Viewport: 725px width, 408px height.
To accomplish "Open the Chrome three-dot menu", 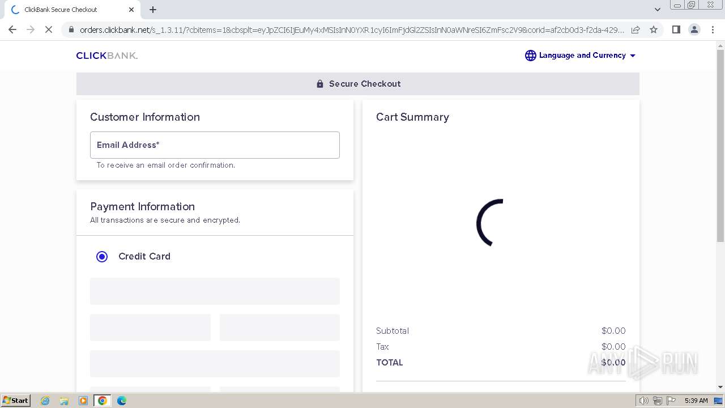I will 713,29.
